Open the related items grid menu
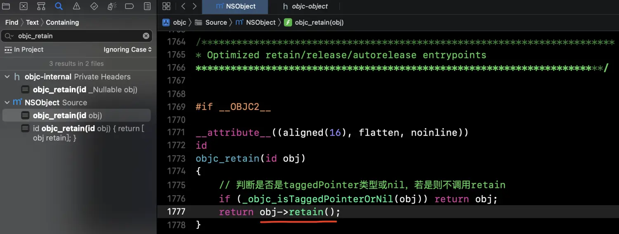 (166, 6)
